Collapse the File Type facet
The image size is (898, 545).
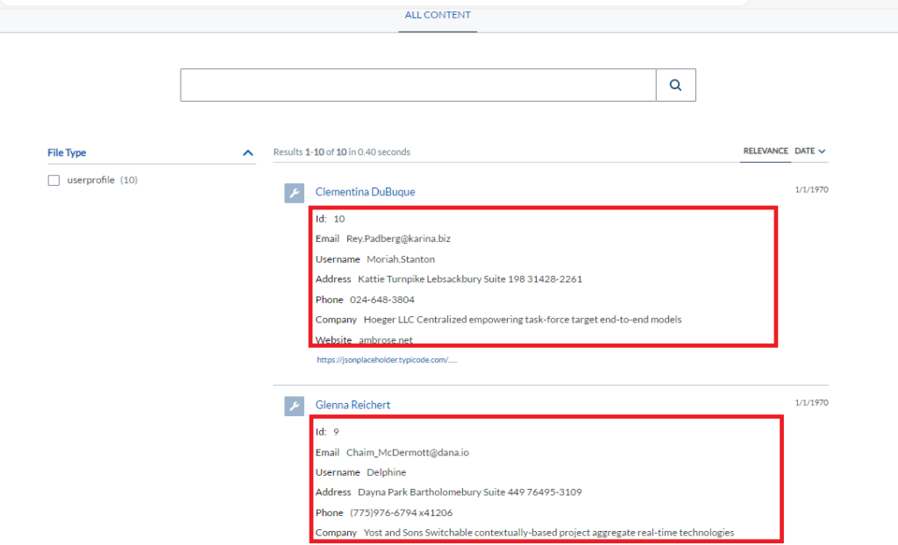(x=248, y=152)
